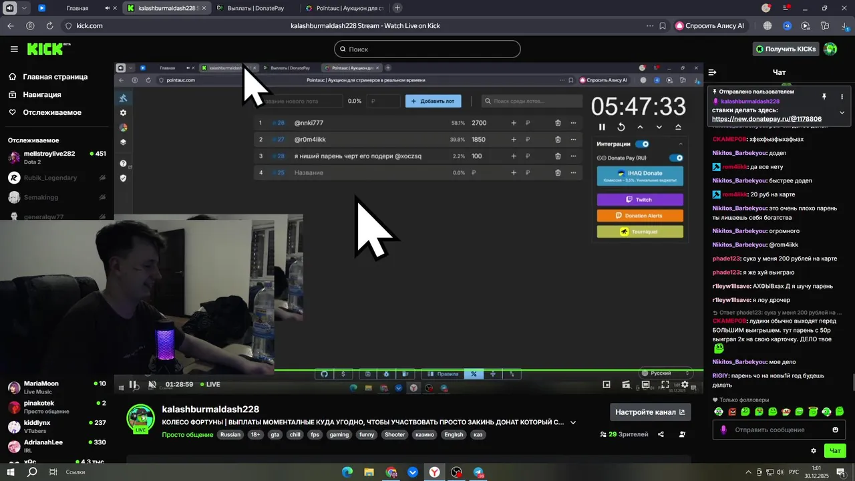
Task: Open mellstroylive282 channel in sidebar
Action: pyautogui.click(x=57, y=157)
